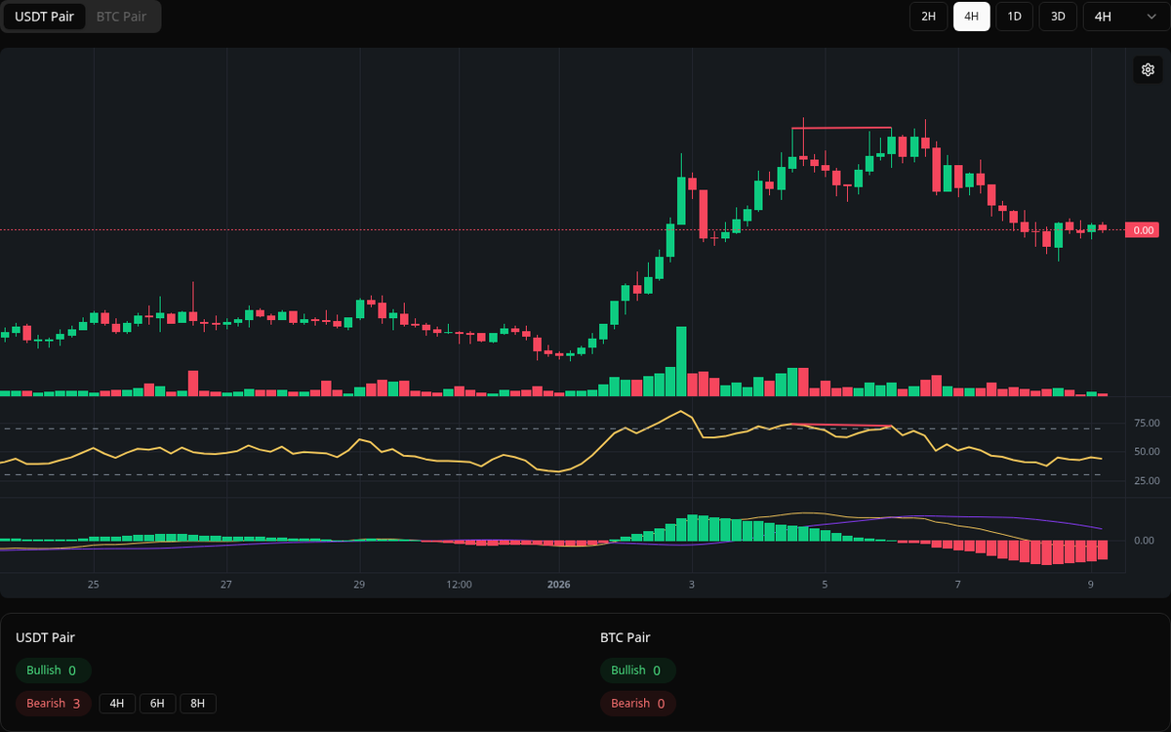Select the 2H timeframe button
Screen dimensions: 1171x732
[x=927, y=17]
